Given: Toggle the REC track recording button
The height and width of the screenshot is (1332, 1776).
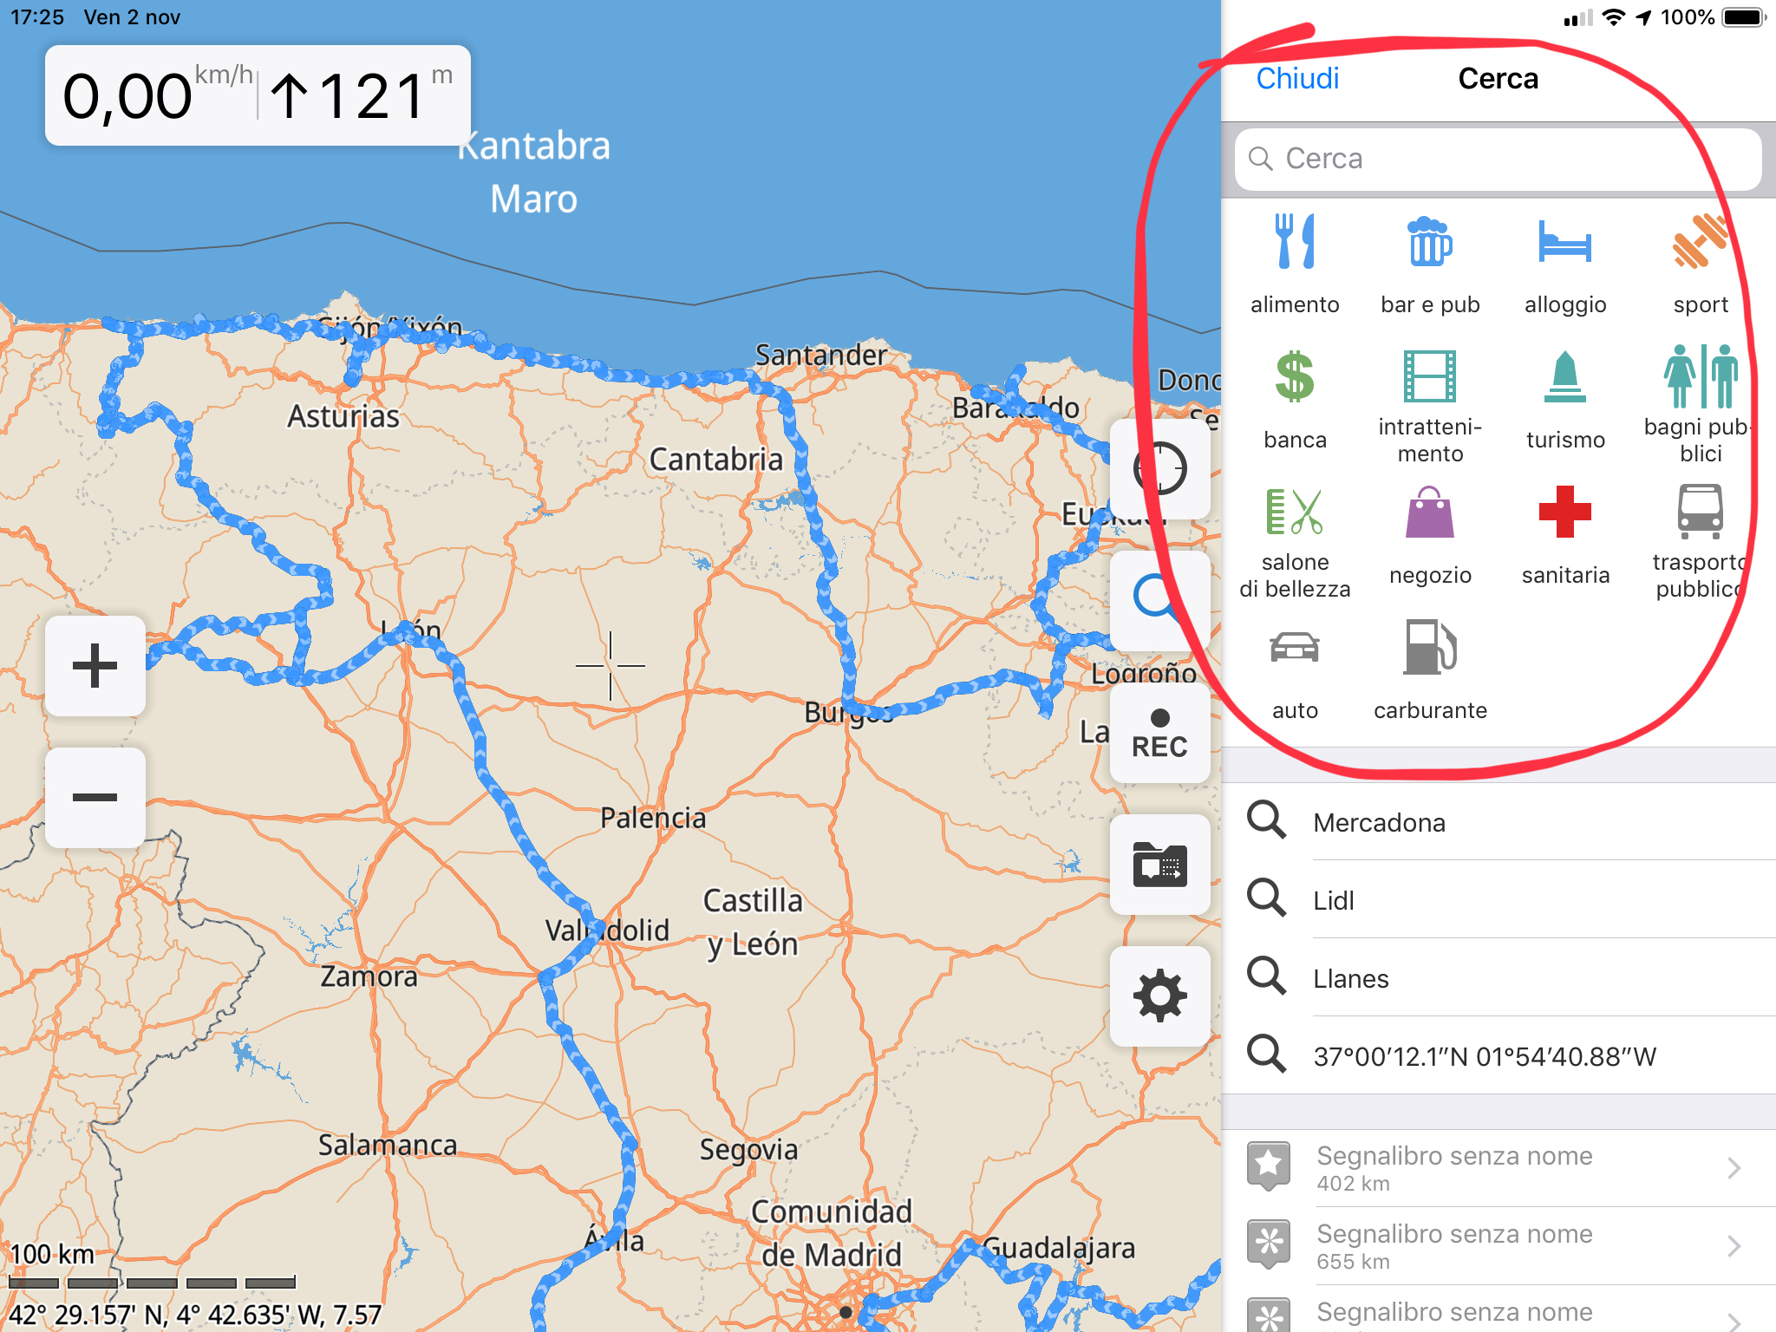Looking at the screenshot, I should pos(1159,734).
